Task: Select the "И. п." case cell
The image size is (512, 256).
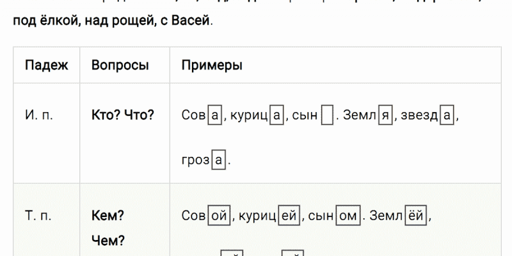Action: (x=39, y=116)
